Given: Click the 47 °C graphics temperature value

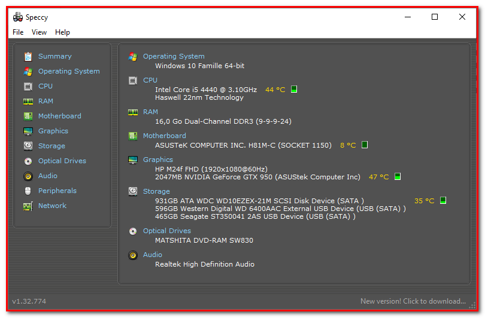Looking at the screenshot, I should (x=378, y=177).
